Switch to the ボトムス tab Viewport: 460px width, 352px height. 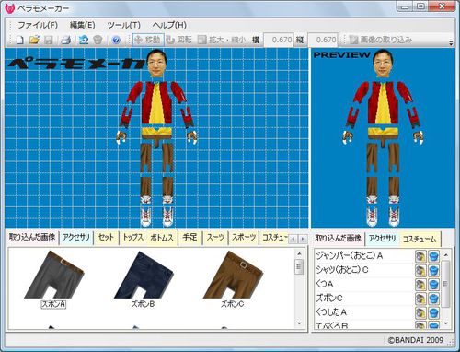[162, 238]
